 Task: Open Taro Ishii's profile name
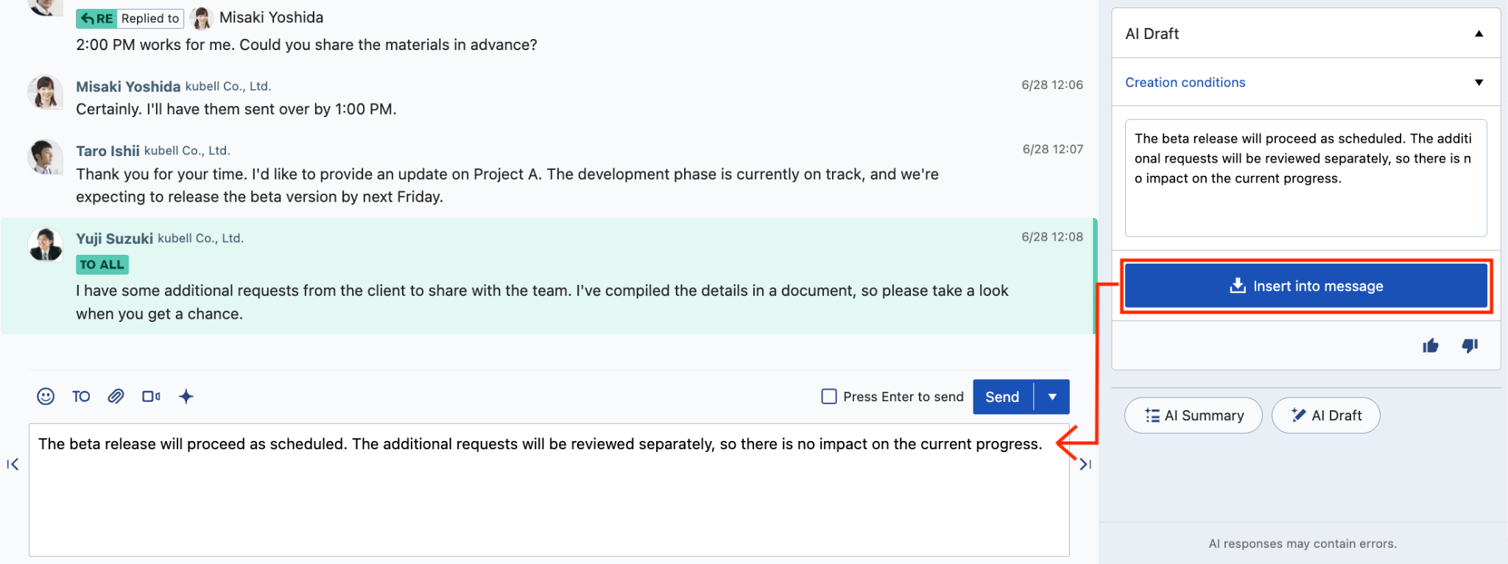(108, 151)
